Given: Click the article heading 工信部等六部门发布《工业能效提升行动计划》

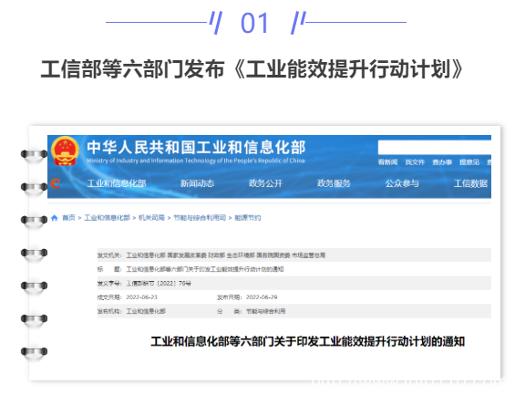Looking at the screenshot, I should [x=252, y=69].
